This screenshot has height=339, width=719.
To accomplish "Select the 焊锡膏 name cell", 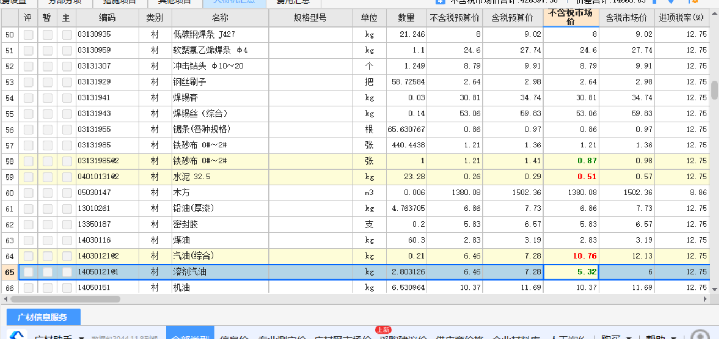I will [x=220, y=98].
